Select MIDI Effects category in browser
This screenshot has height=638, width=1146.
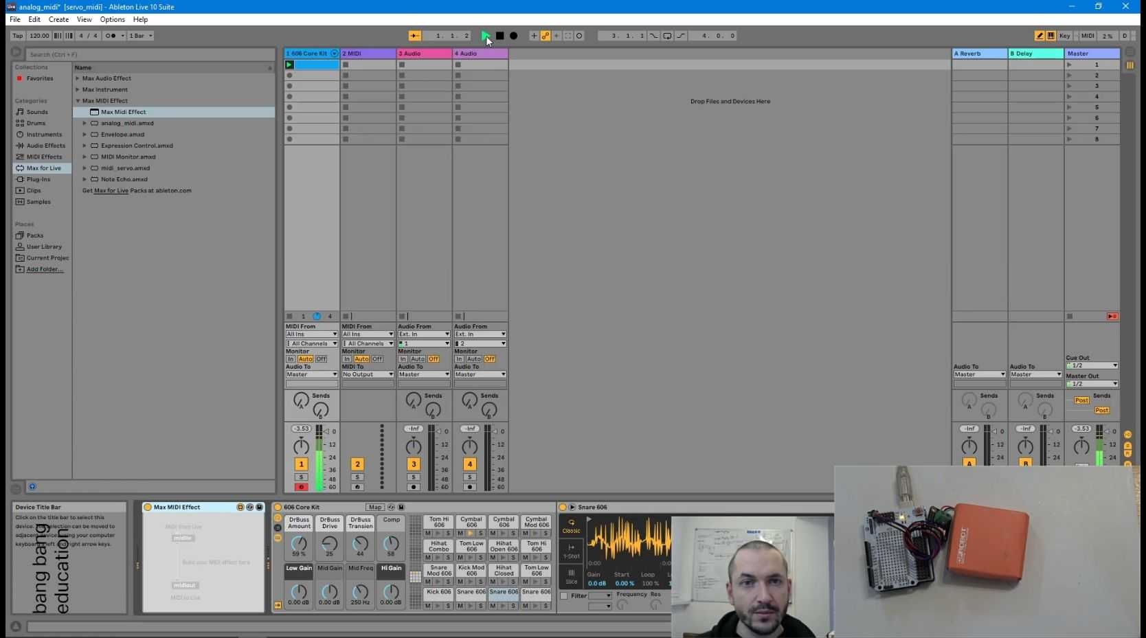point(44,157)
